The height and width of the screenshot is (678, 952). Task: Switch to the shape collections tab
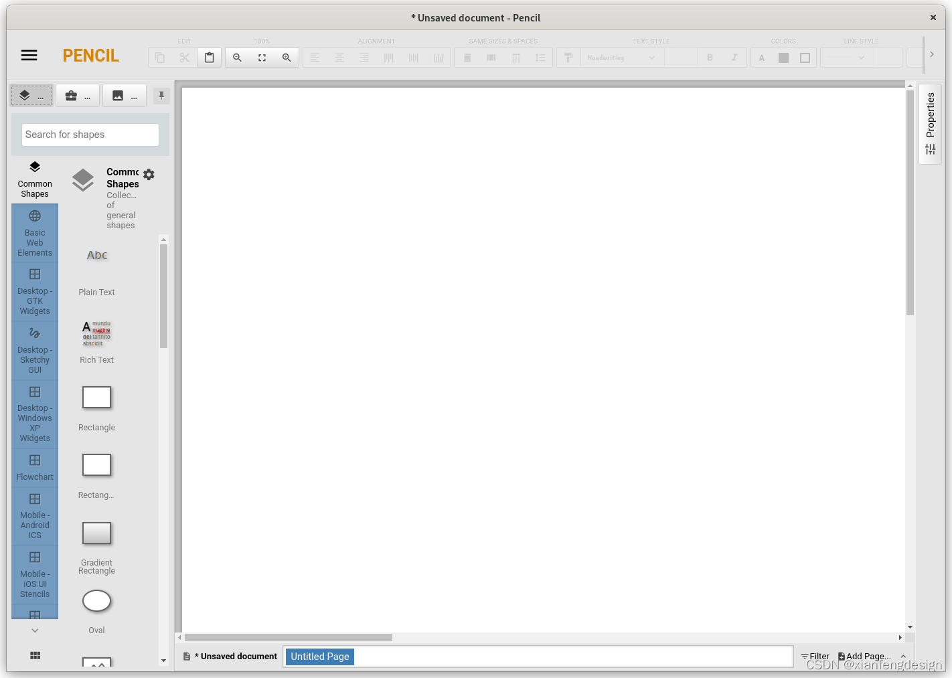point(31,96)
